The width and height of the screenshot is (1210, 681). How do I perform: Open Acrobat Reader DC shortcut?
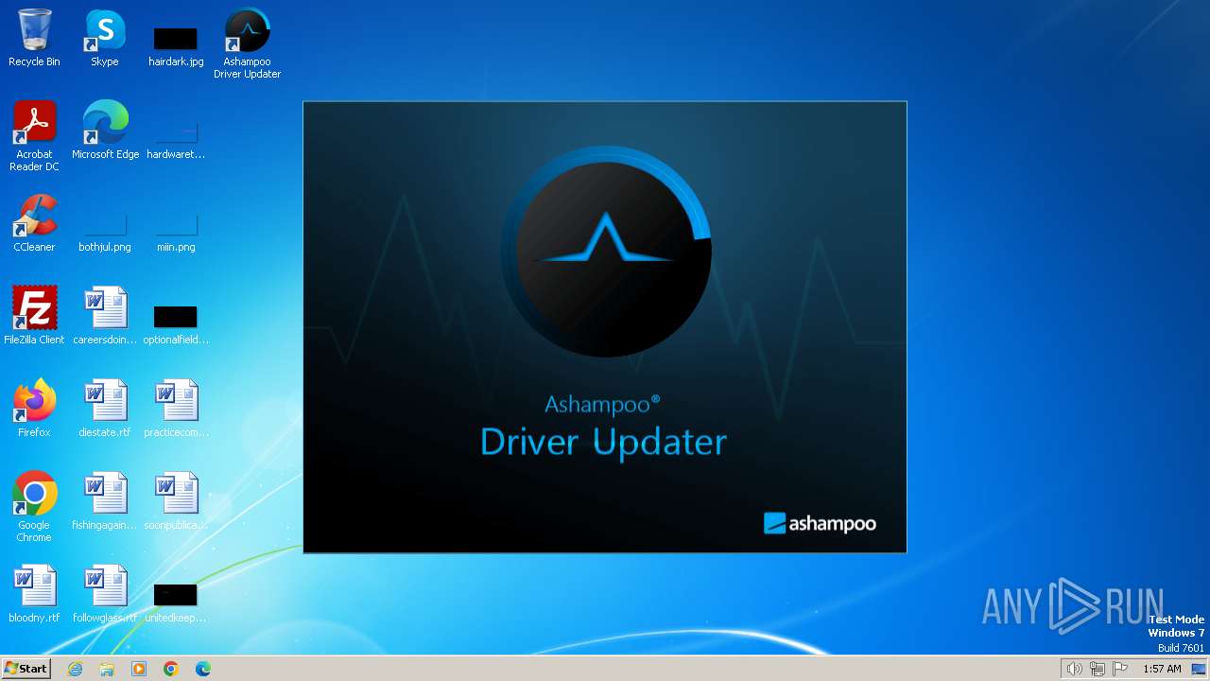(34, 136)
